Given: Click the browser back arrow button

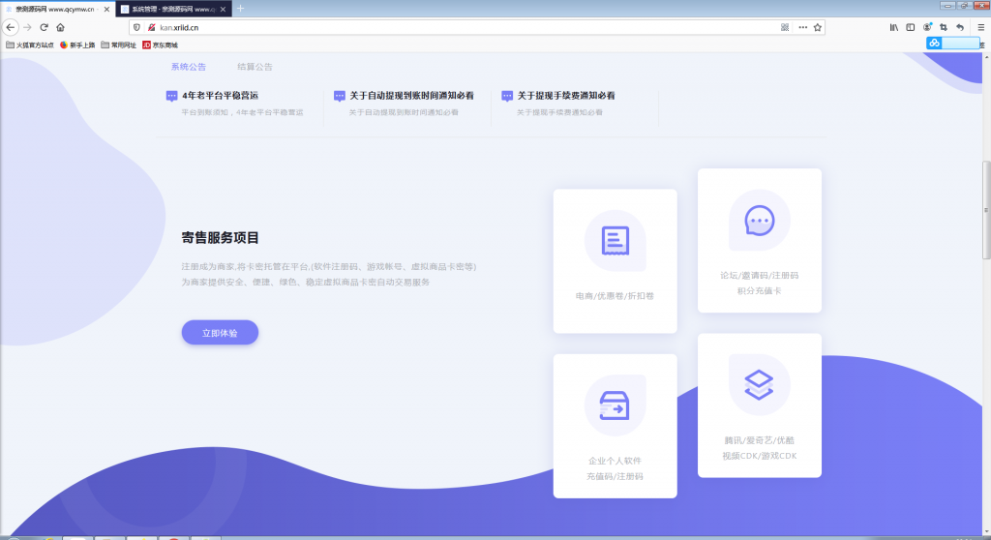Looking at the screenshot, I should tap(11, 27).
